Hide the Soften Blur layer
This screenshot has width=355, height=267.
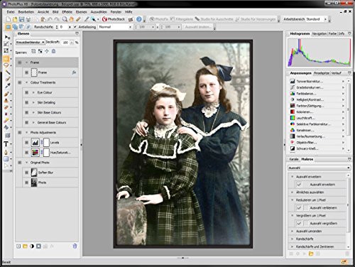[x=27, y=173]
